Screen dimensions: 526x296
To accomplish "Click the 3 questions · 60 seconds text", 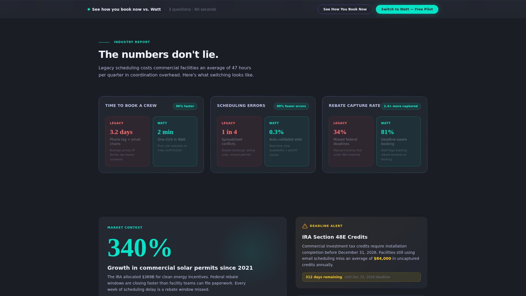I will pos(192,9).
